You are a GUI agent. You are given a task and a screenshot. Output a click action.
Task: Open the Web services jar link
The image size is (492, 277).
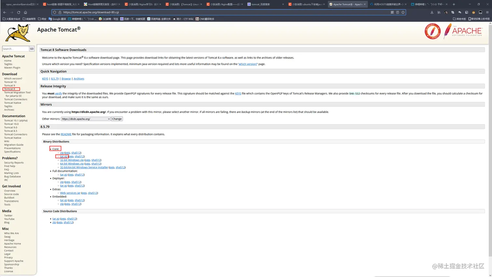pyautogui.click(x=70, y=193)
